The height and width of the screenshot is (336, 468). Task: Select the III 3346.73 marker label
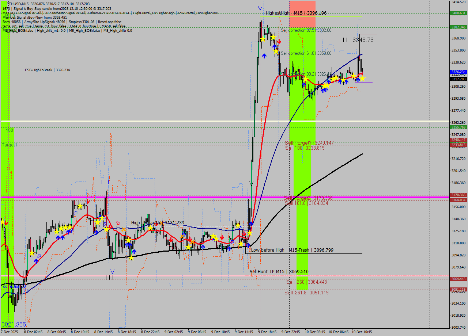358,40
